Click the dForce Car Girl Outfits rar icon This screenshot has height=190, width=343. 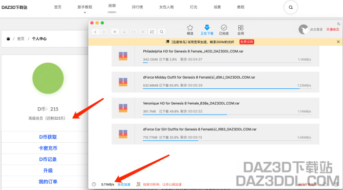[123, 134]
